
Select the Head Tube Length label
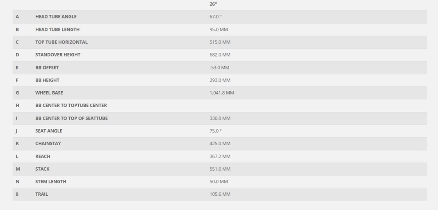(57, 29)
